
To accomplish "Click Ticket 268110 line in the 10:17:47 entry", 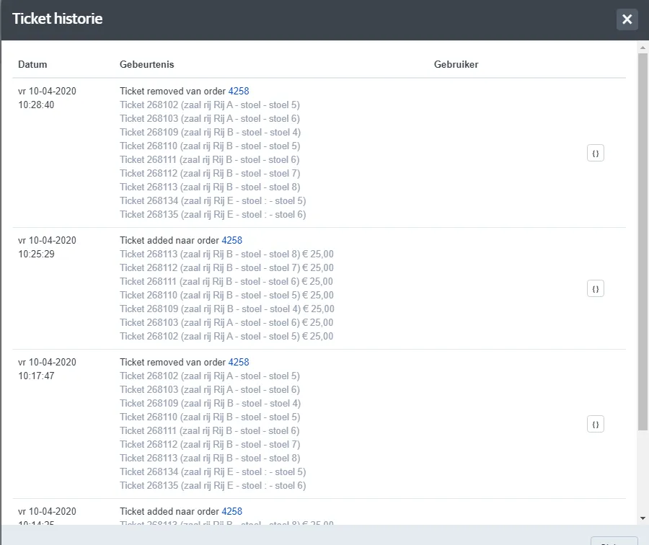I will pos(210,417).
